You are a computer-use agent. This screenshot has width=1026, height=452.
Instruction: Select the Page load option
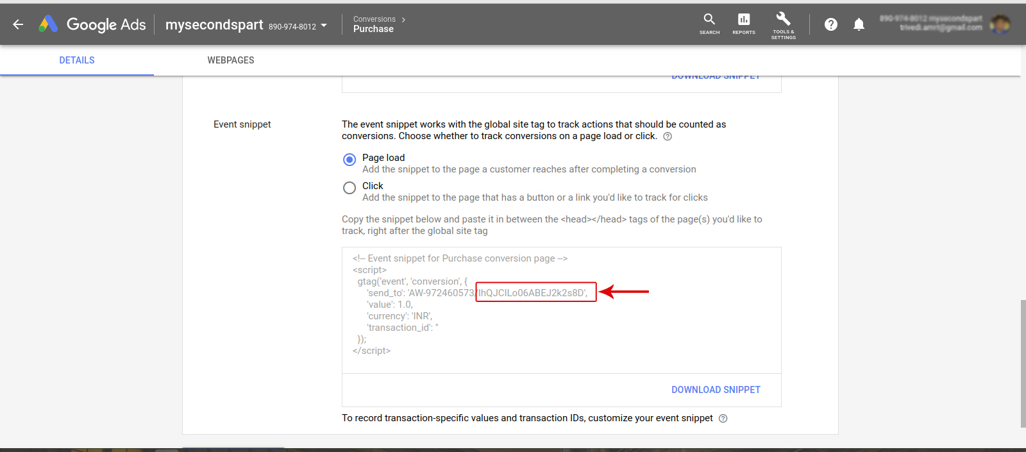(x=349, y=160)
